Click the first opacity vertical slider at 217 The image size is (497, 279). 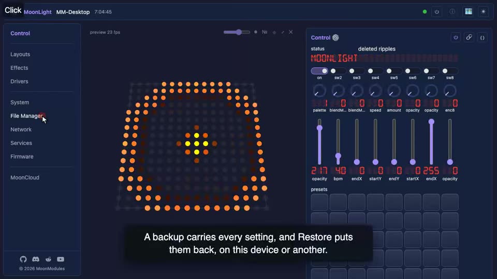coord(319,142)
